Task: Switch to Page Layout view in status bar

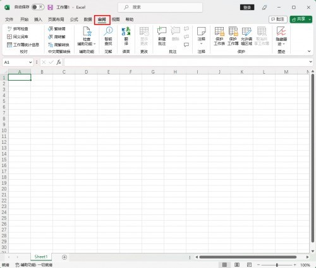Action: point(237,265)
